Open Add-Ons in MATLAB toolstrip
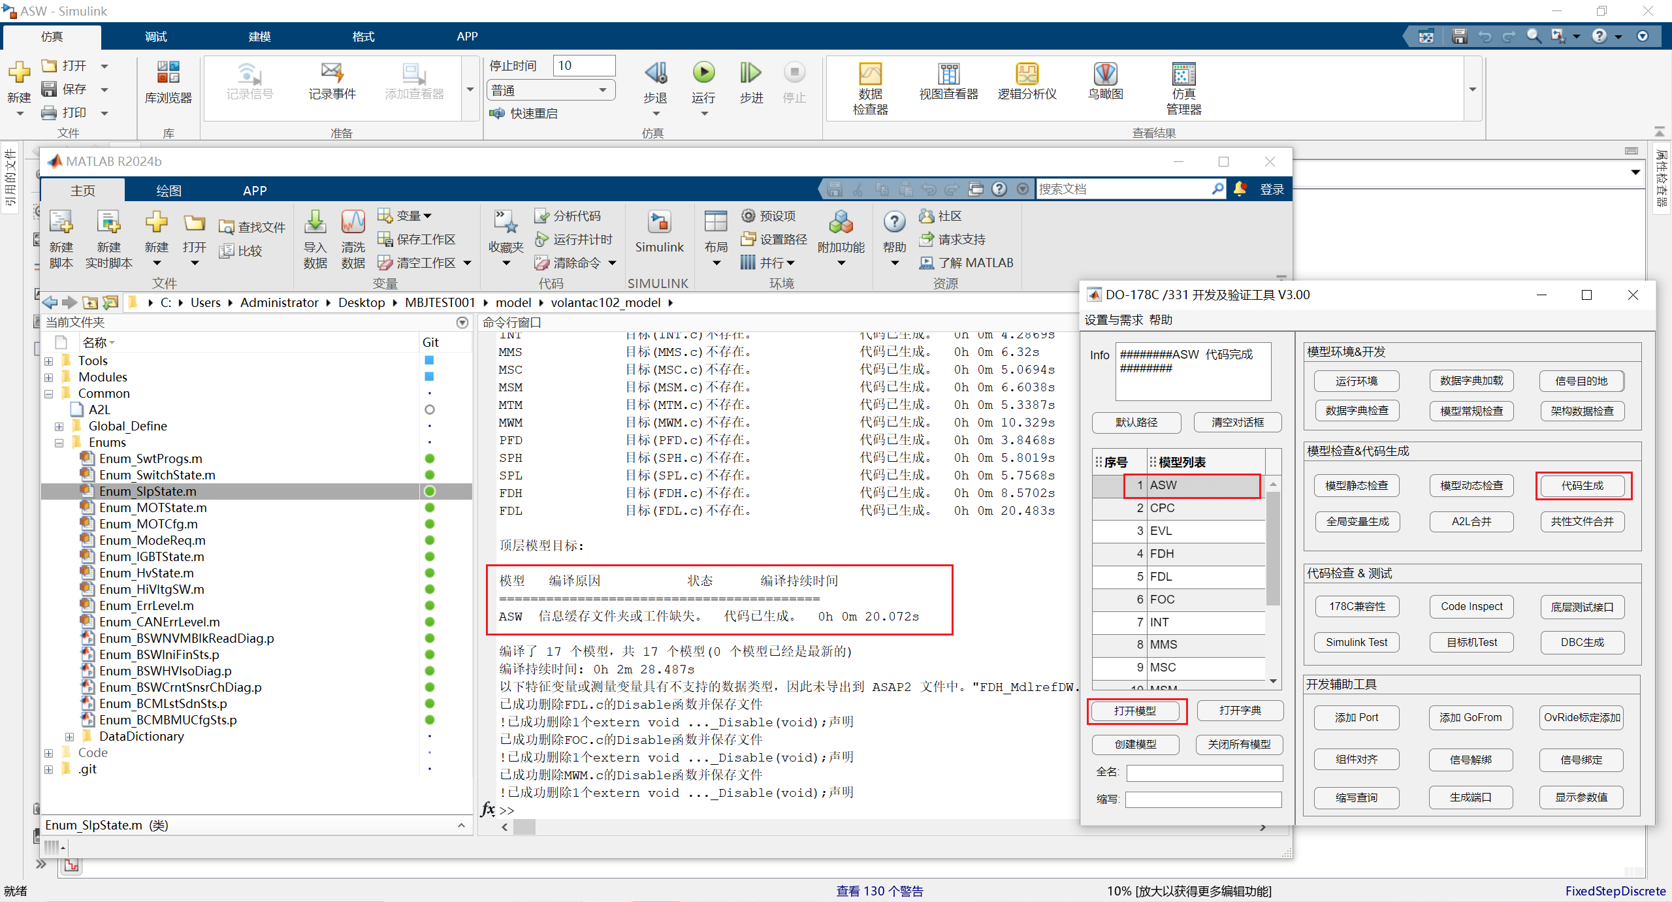Screen dimensions: 1672x902 (841, 223)
